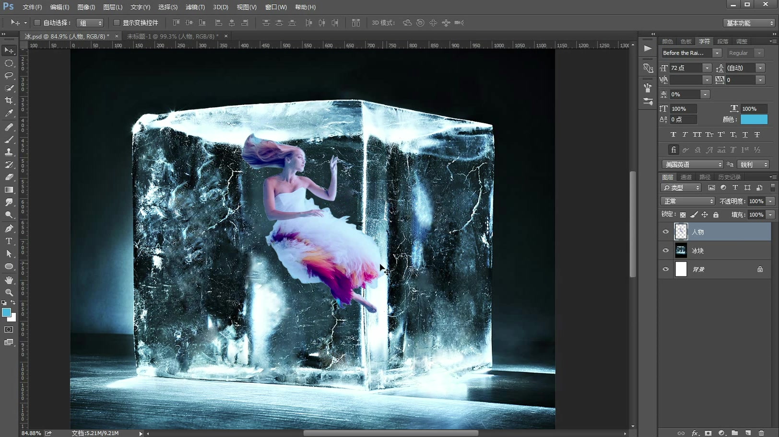Screen dimensions: 779x437
Task: Select the Brush tool
Action: [x=9, y=139]
